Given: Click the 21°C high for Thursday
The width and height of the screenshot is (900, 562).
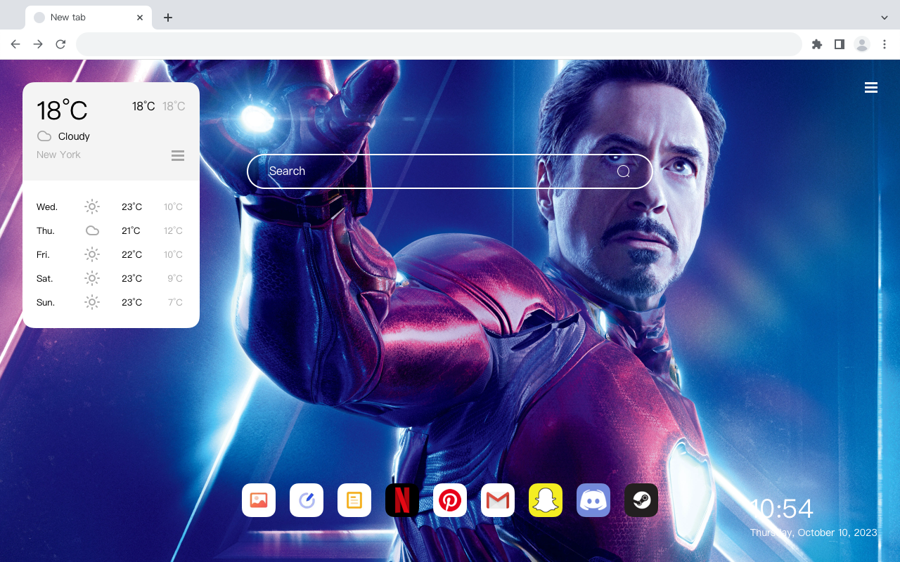Looking at the screenshot, I should click(x=131, y=231).
